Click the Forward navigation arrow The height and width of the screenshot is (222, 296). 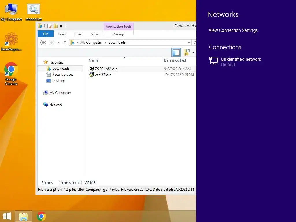tap(51, 42)
